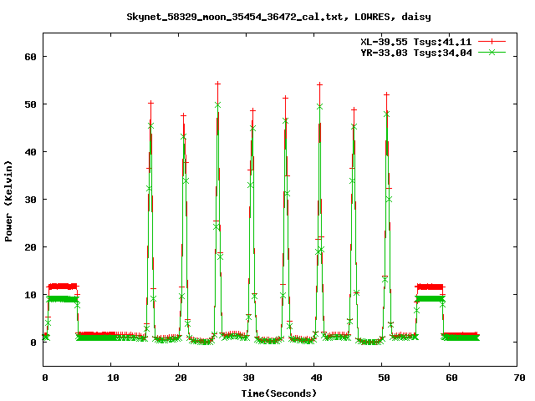Click the green peak marker near 31 seconds
The height and width of the screenshot is (401, 535).
[252, 129]
